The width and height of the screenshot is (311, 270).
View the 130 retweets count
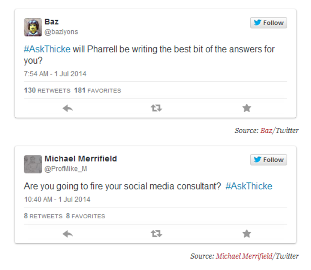tap(47, 90)
